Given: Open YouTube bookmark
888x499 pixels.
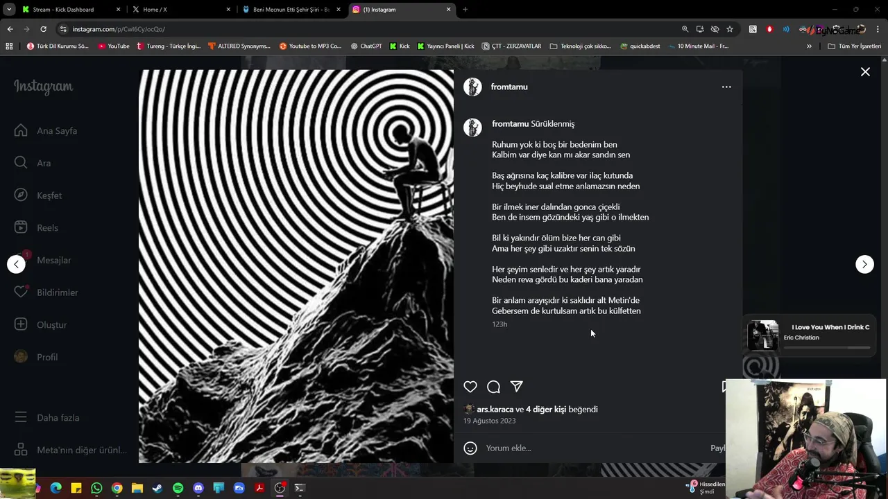Looking at the screenshot, I should [x=114, y=46].
